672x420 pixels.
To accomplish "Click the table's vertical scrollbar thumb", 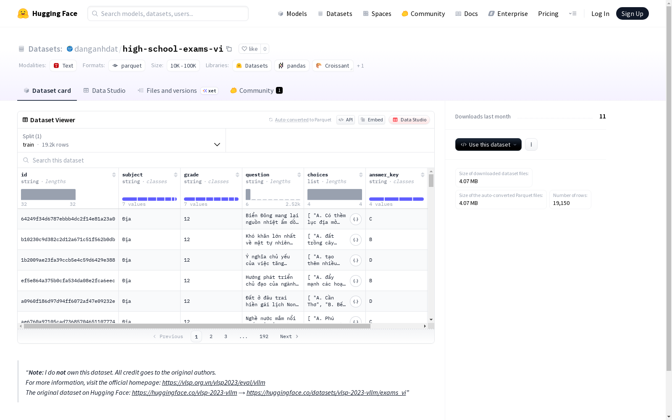I will 431,181.
